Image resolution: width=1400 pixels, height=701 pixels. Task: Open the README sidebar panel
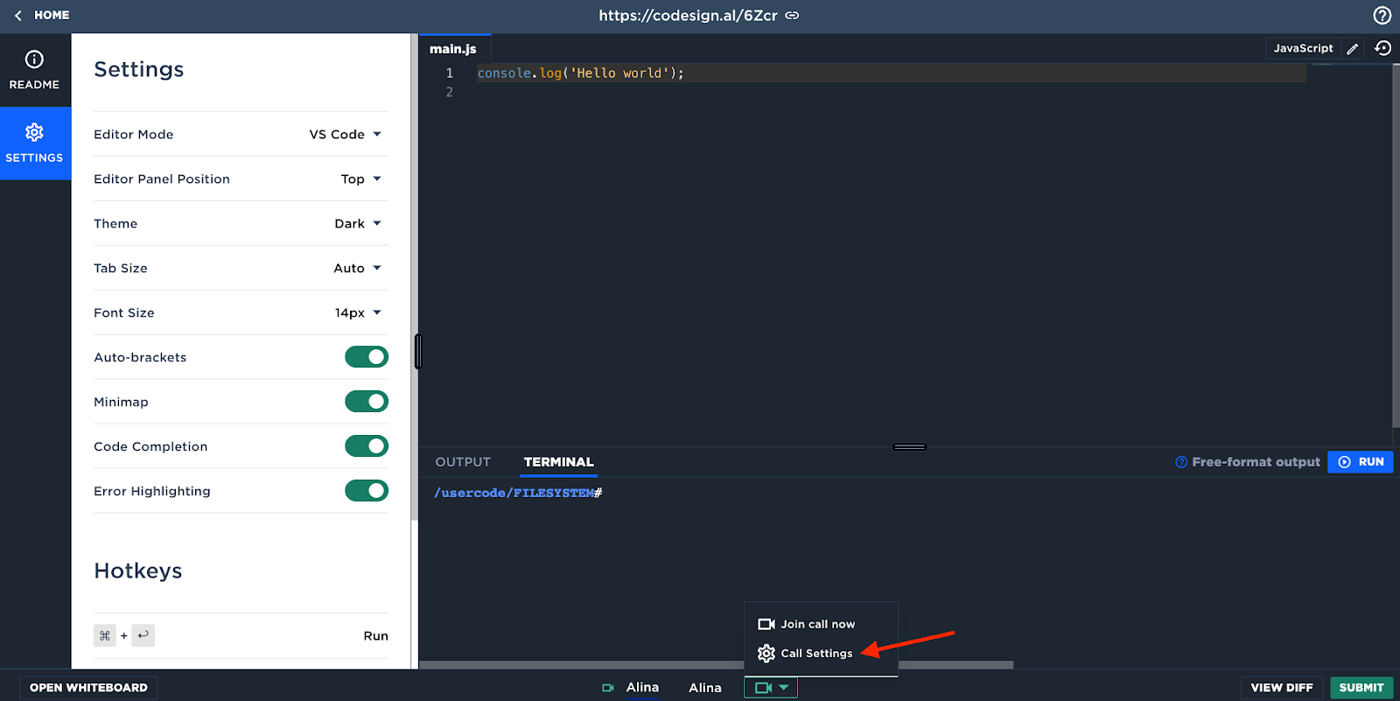click(x=35, y=70)
